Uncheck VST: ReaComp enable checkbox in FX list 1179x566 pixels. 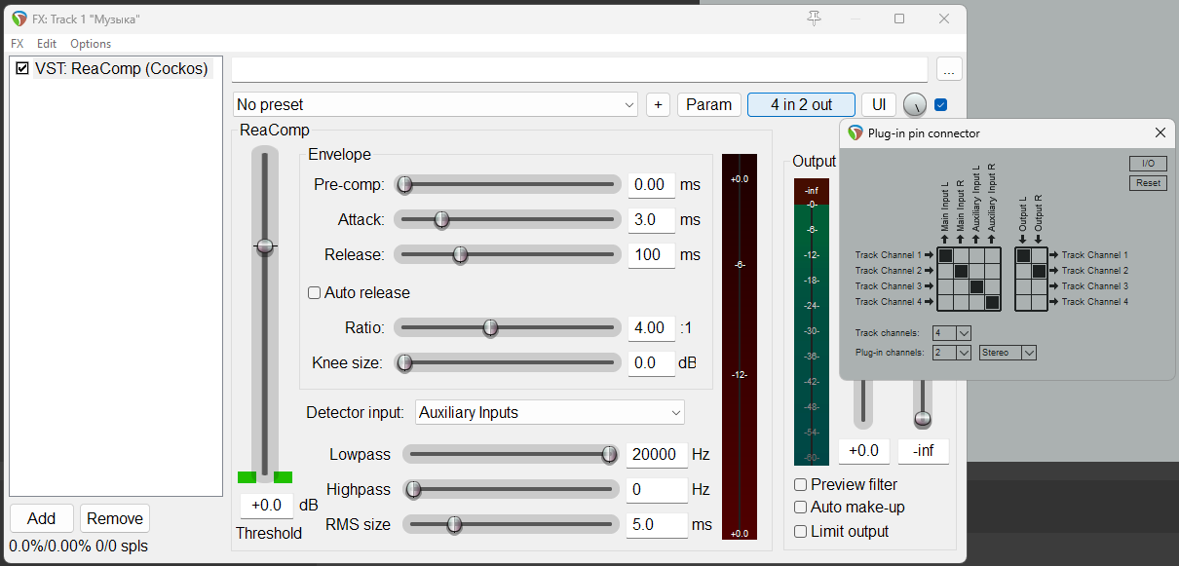click(x=22, y=69)
